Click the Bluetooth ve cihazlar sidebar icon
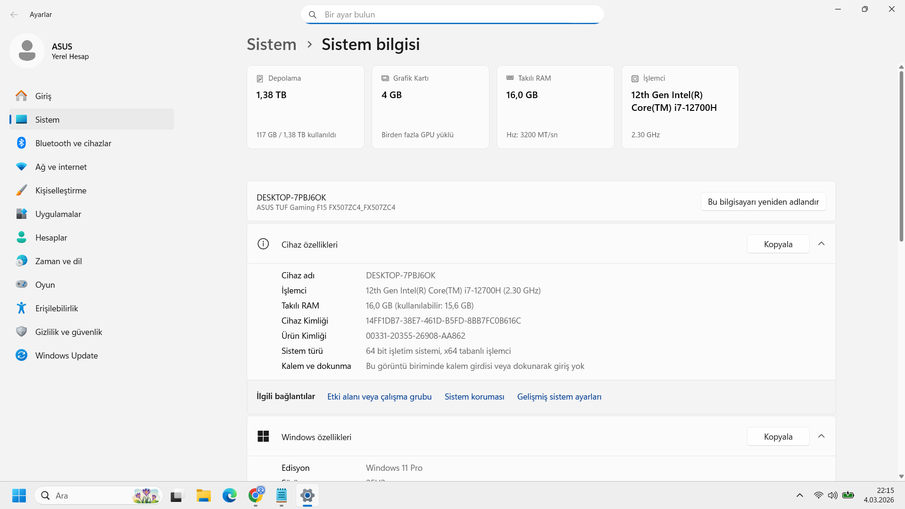Viewport: 905px width, 509px height. tap(21, 143)
